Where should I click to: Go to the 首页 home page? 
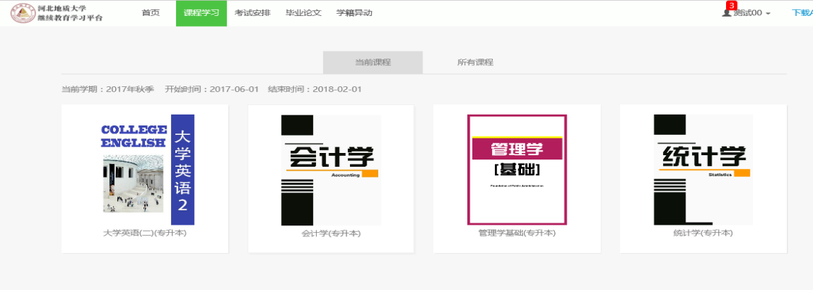151,13
